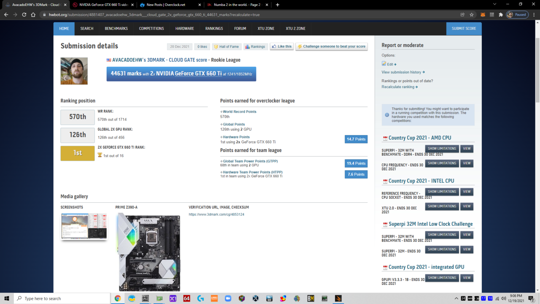Viewport: 540px width, 304px height.
Task: Open the RANKINGS menu item
Action: coord(214,29)
